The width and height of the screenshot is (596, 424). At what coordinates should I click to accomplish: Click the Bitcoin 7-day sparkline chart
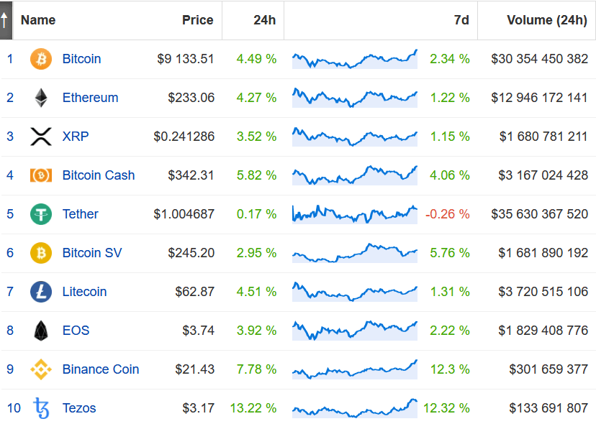click(355, 59)
